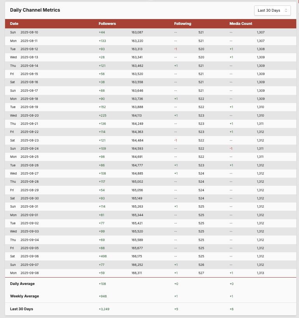Select the Media Count column header
The height and width of the screenshot is (318, 299).
point(241,24)
